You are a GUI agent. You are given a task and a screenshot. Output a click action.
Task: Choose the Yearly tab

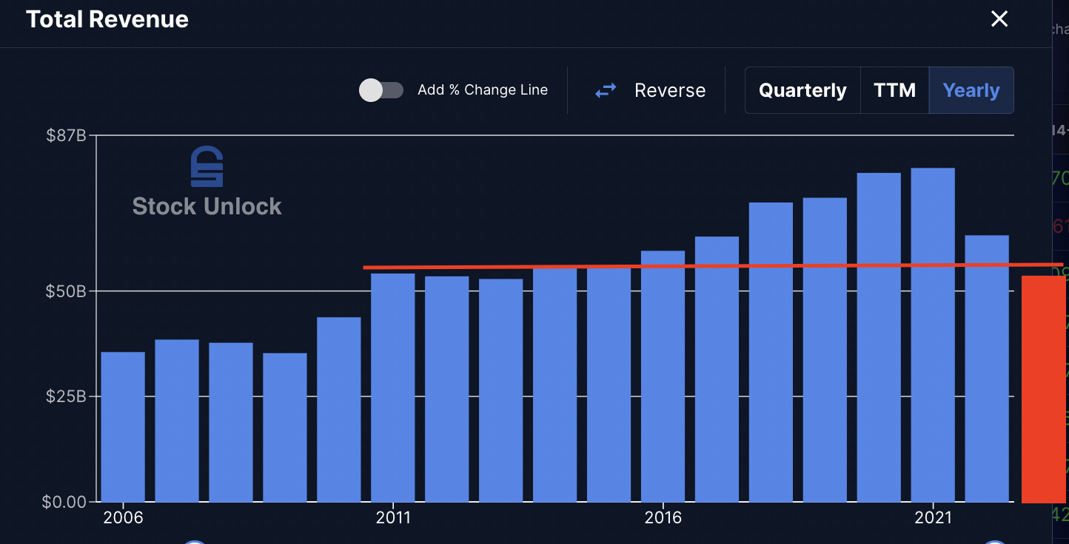(x=971, y=90)
